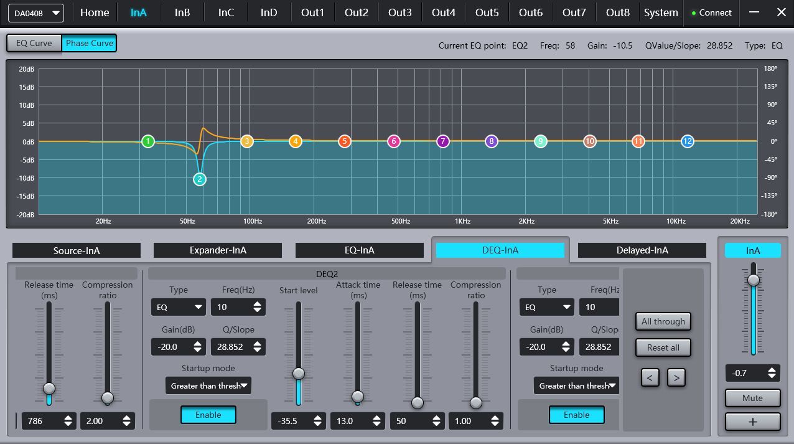Screen dimensions: 794x444
Task: Open the Expander-InA section tab
Action: click(x=218, y=250)
